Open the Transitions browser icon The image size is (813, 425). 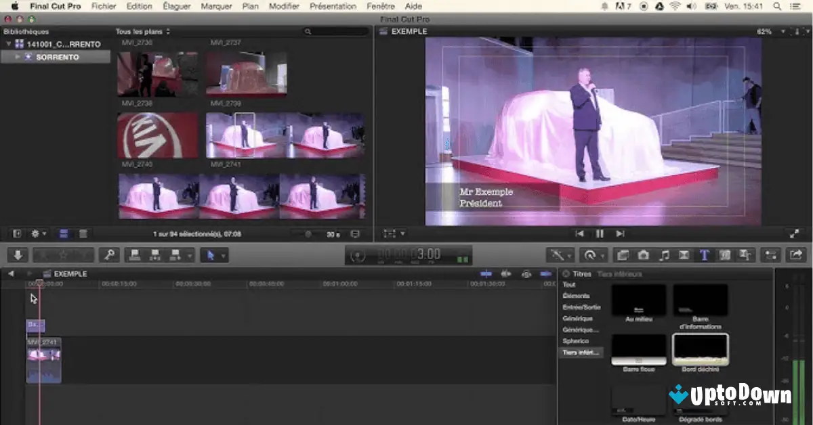(x=685, y=254)
